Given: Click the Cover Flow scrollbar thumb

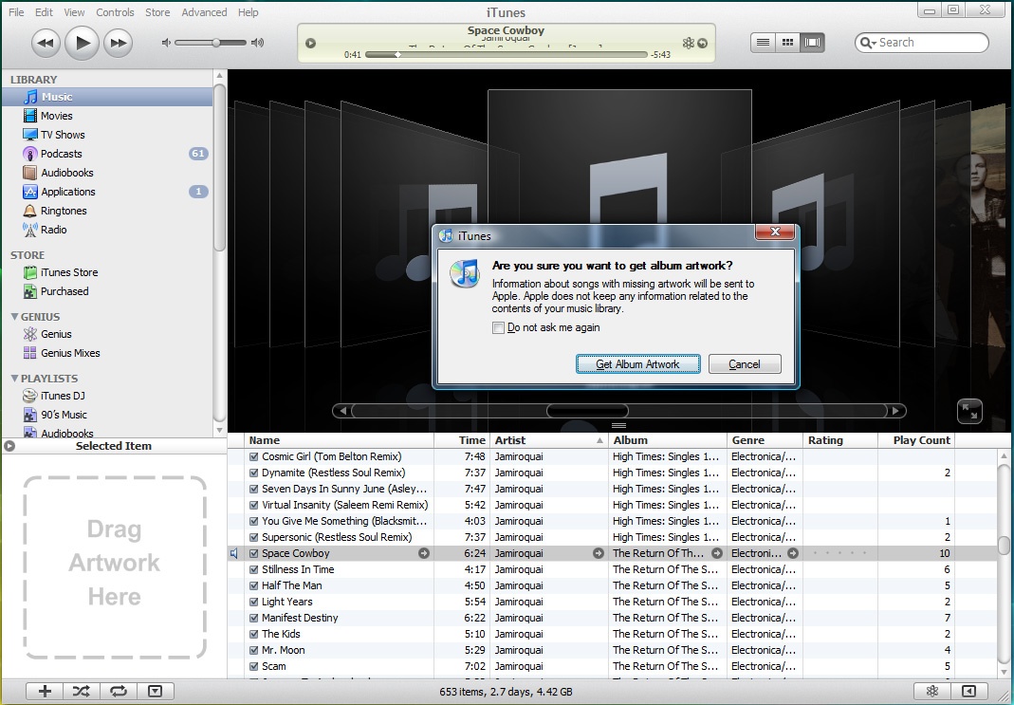Looking at the screenshot, I should (x=587, y=411).
